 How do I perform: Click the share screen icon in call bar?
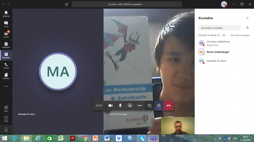(130, 106)
